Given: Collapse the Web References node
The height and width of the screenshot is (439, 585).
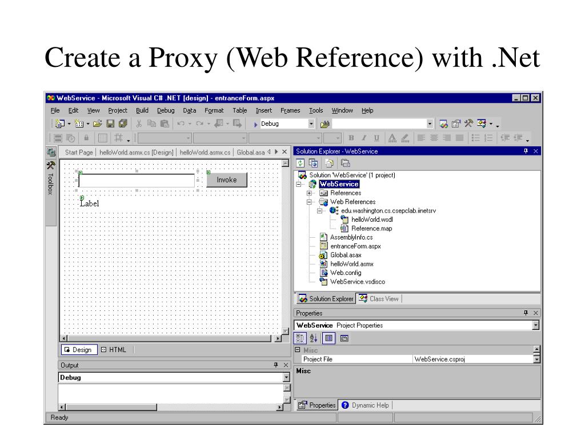Looking at the screenshot, I should (309, 202).
